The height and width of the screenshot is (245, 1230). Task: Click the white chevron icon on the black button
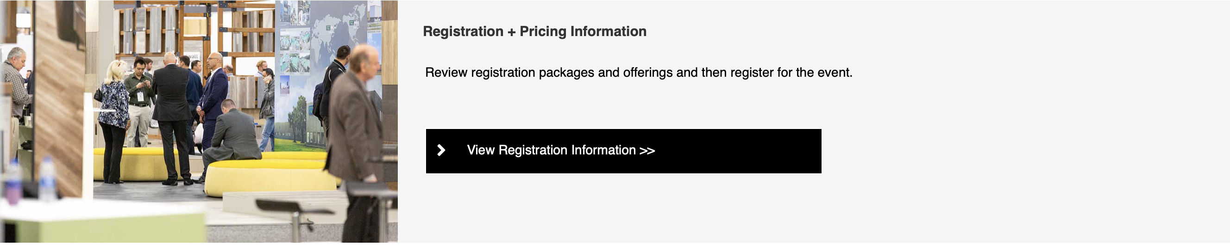pos(442,151)
